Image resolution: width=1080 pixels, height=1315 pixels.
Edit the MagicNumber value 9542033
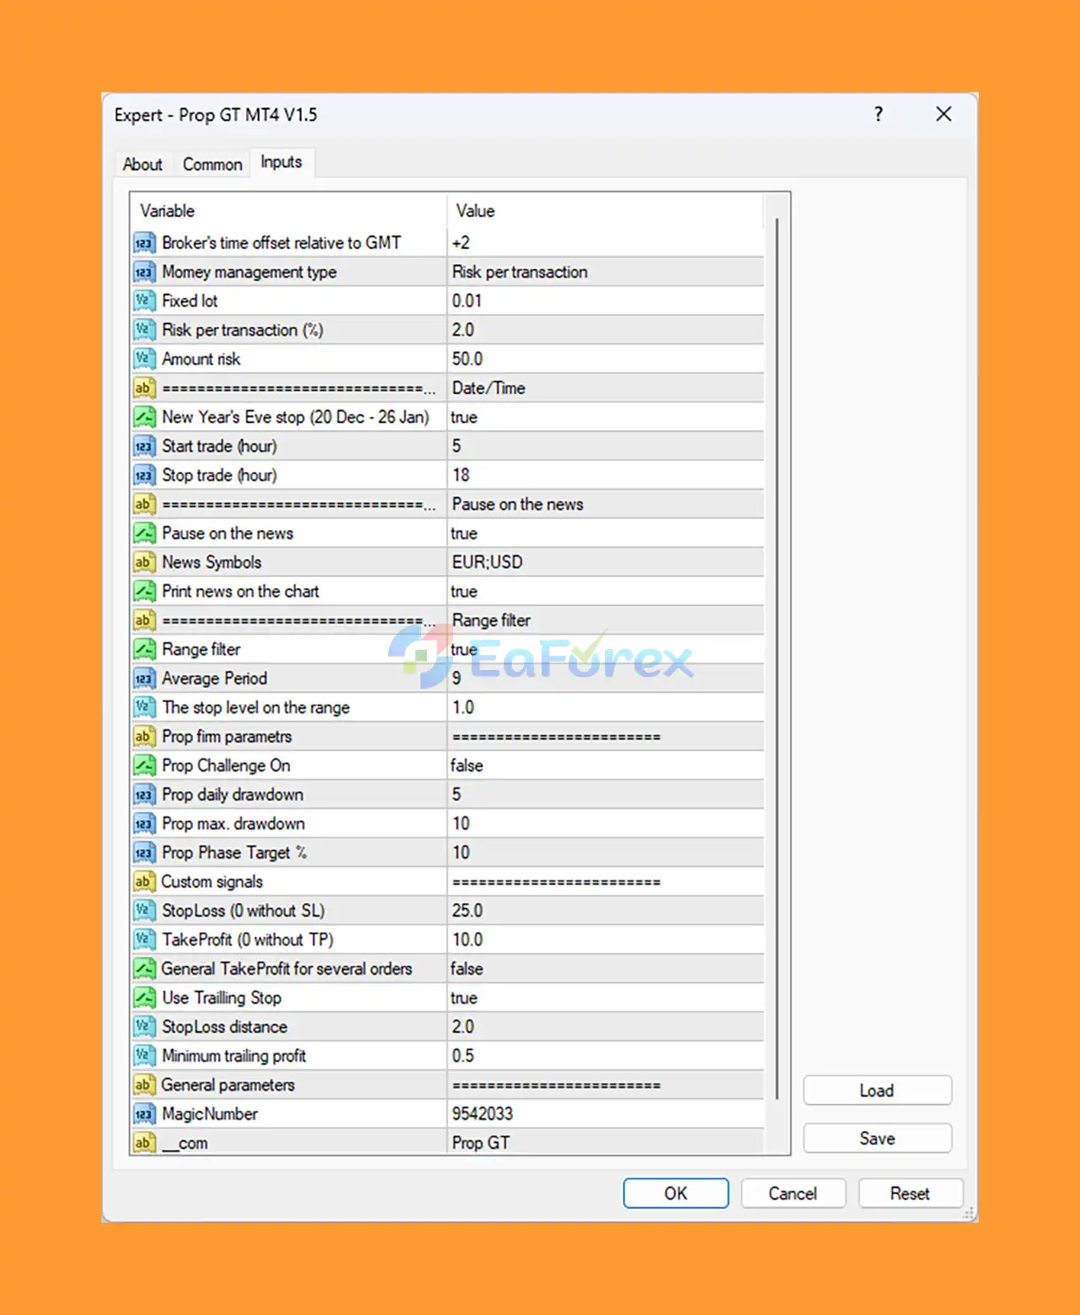(606, 1114)
